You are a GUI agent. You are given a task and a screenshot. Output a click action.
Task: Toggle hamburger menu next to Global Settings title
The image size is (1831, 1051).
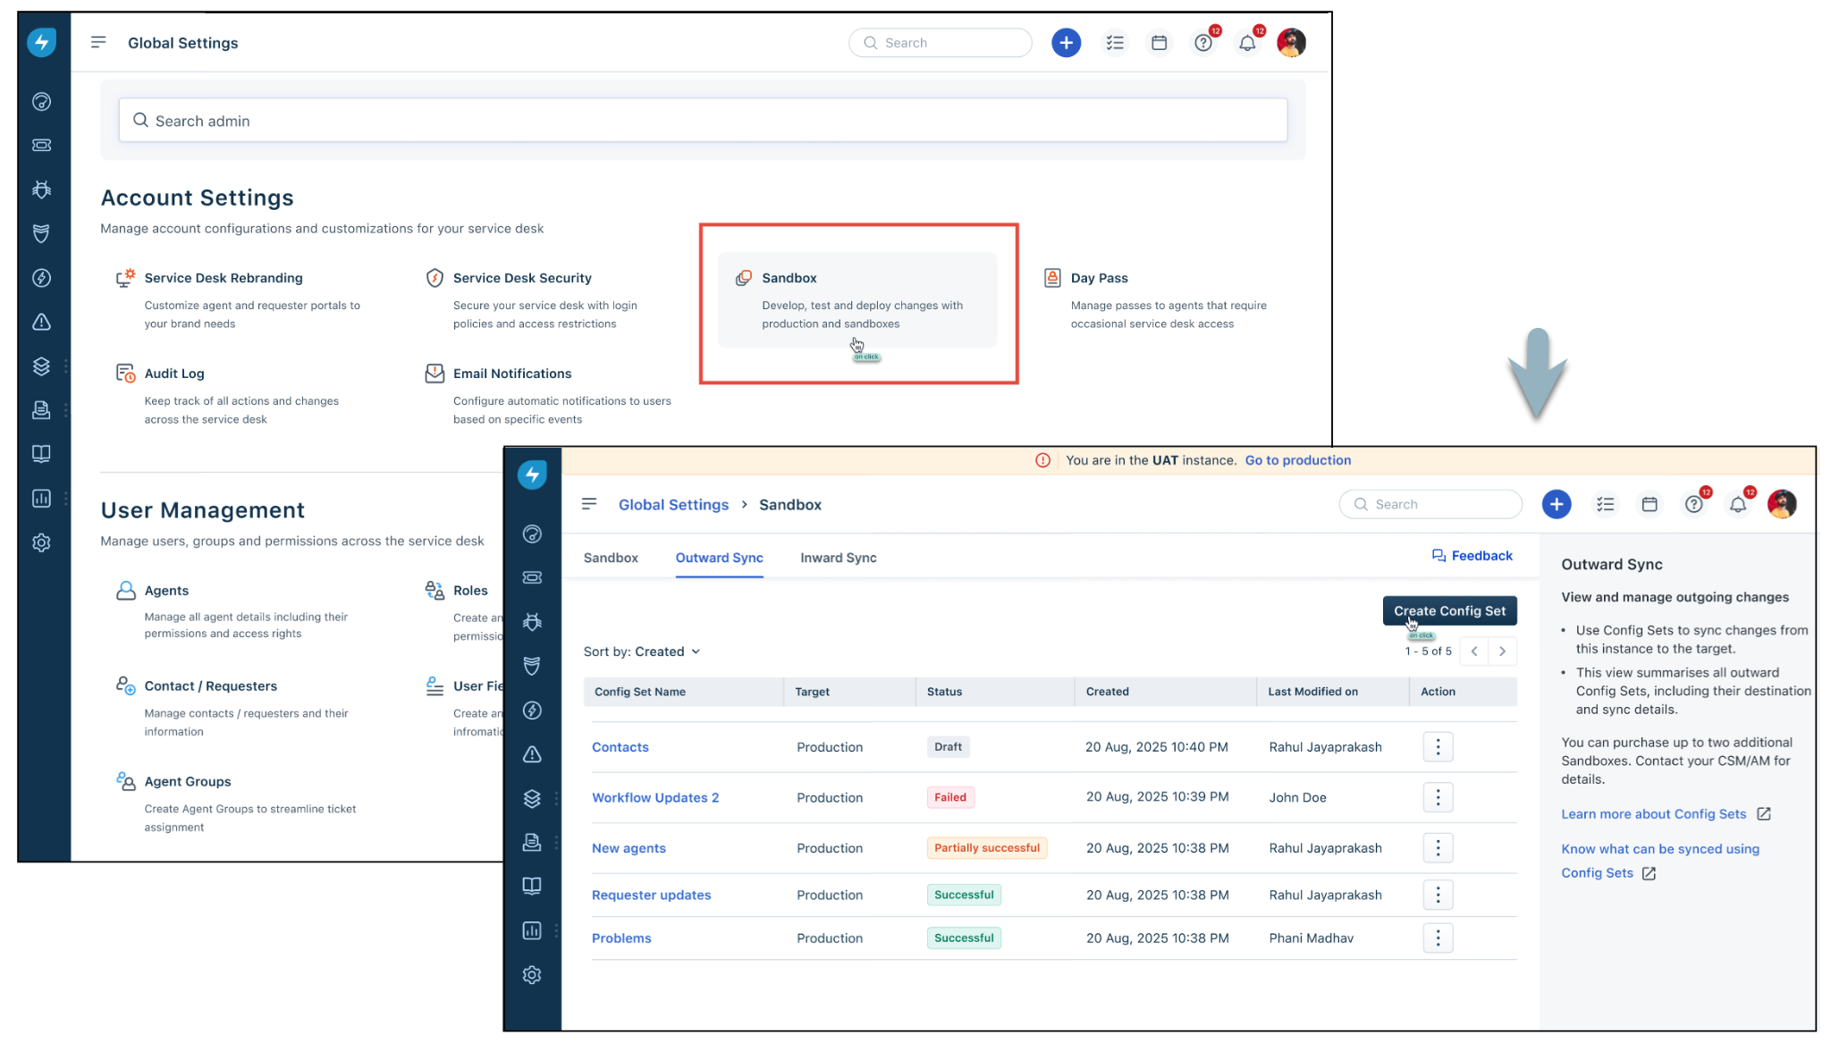[98, 43]
